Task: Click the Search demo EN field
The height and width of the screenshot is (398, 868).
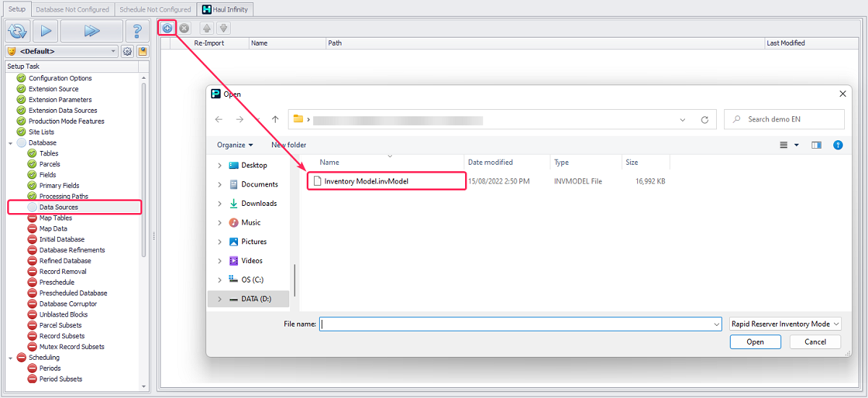Action: 784,119
